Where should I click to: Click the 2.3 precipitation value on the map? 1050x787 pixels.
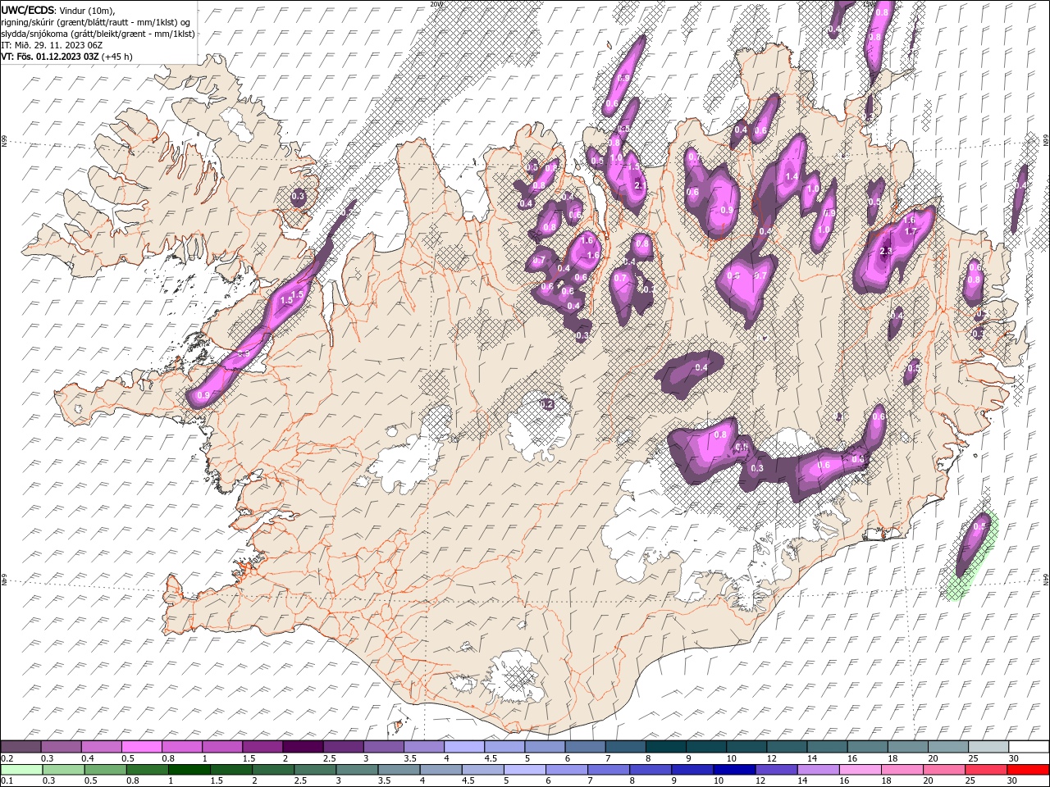[886, 251]
